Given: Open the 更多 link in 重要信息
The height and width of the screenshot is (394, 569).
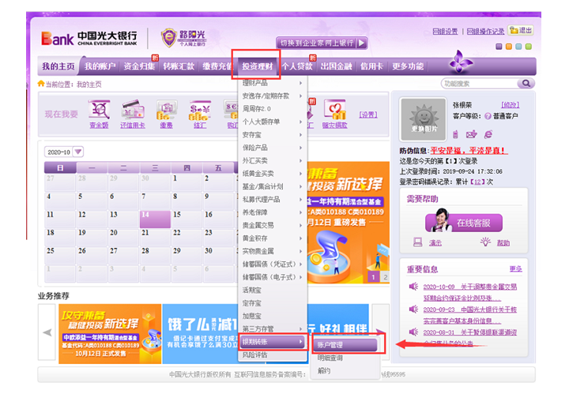Looking at the screenshot, I should (x=515, y=269).
